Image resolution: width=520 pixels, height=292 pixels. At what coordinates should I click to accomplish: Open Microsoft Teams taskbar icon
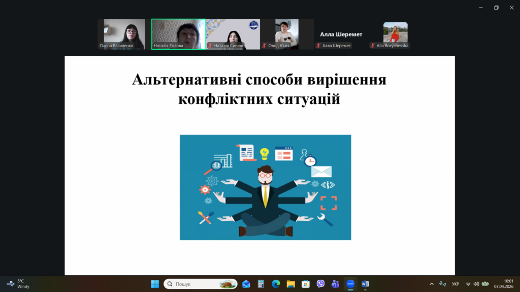coord(335,284)
